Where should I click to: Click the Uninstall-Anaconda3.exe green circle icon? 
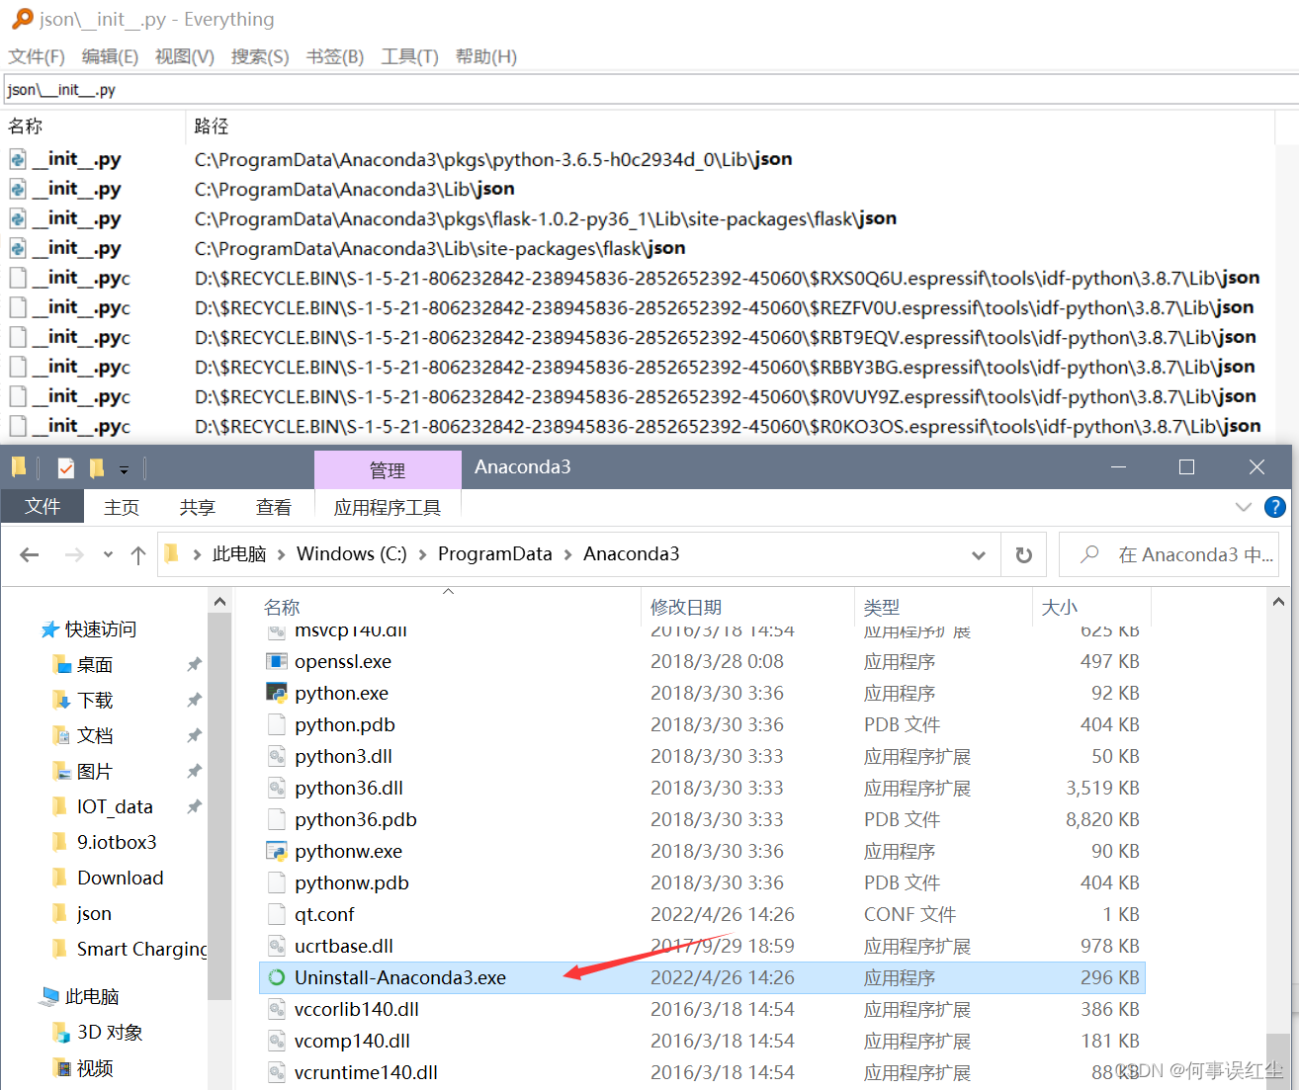277,977
